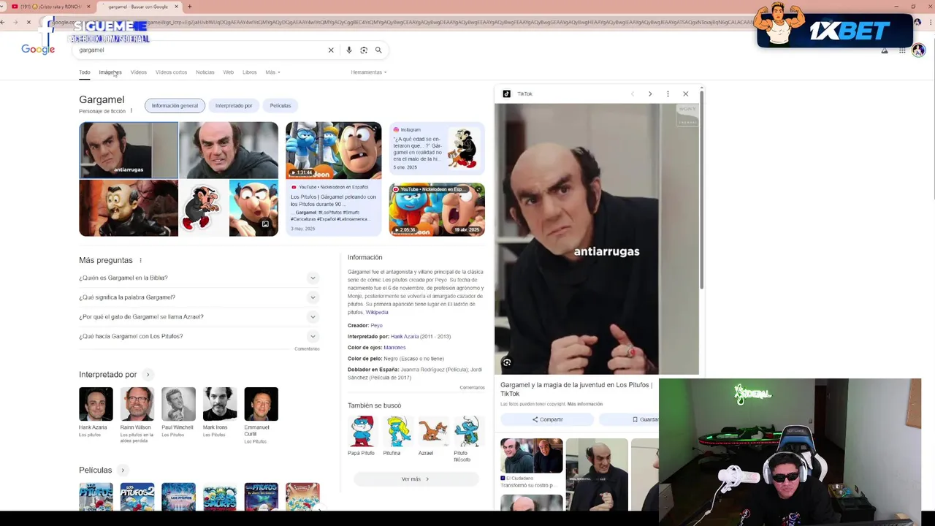Open a new browser tab with plus
This screenshot has height=526, width=935.
pyautogui.click(x=189, y=7)
